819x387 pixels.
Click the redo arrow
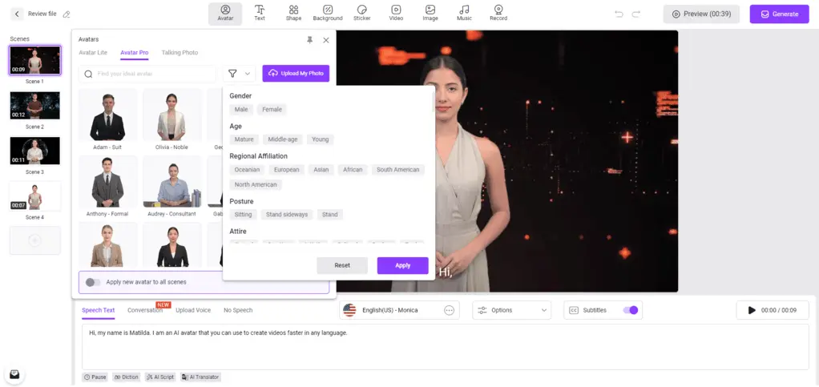click(635, 14)
